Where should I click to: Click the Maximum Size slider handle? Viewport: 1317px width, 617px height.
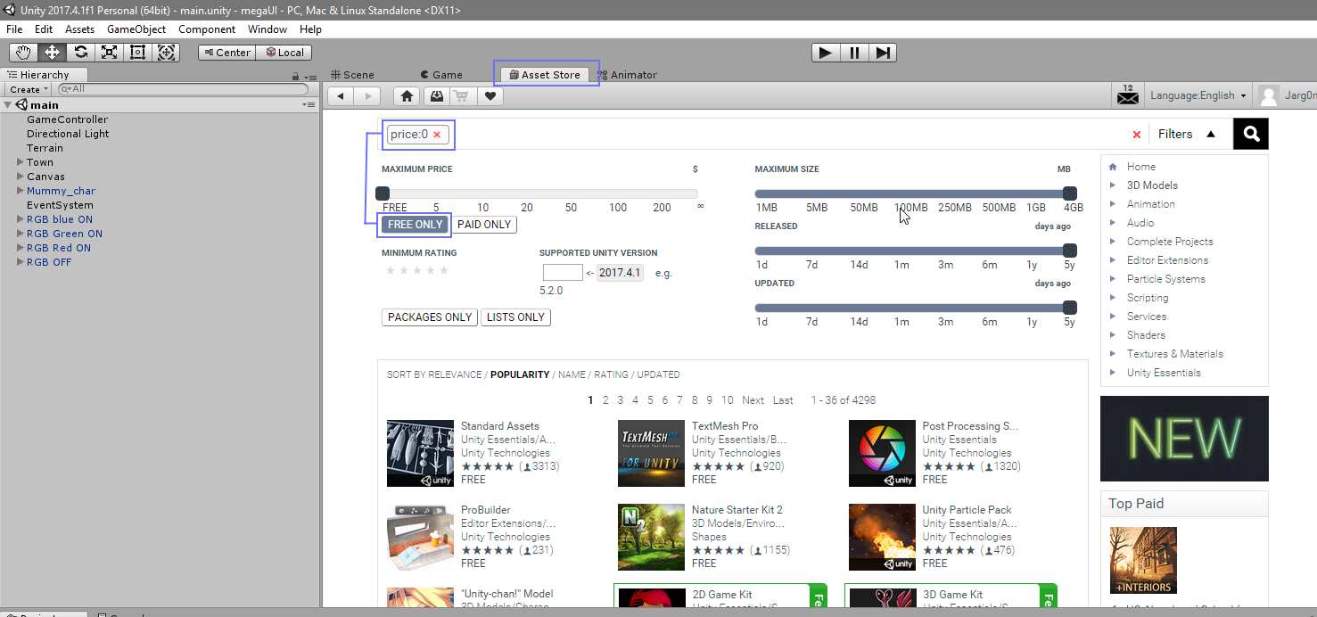pyautogui.click(x=1070, y=193)
